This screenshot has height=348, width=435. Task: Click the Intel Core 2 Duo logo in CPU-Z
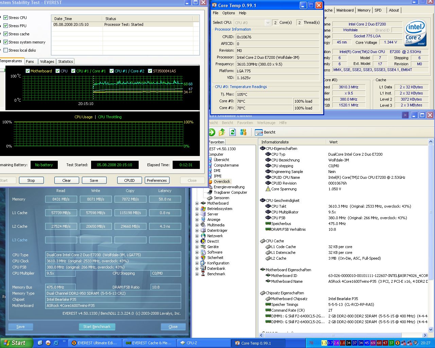415,33
